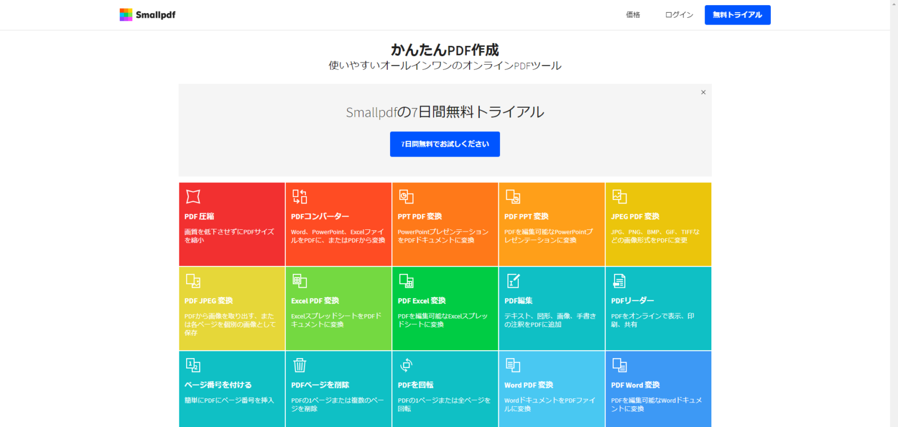Dismiss the free trial banner
This screenshot has height=427, width=898.
(x=703, y=92)
